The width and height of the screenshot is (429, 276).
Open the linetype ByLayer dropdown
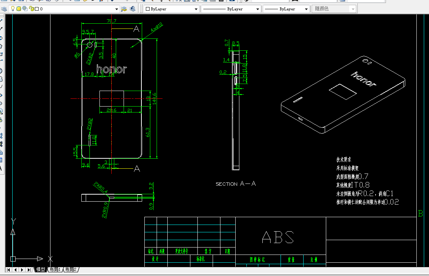click(x=258, y=9)
